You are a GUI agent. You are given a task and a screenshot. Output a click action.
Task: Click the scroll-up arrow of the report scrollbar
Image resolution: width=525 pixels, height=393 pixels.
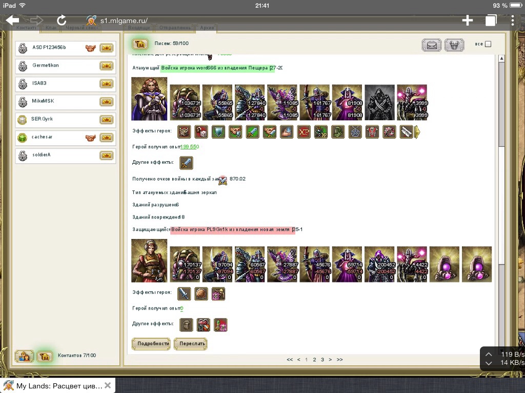(x=501, y=58)
